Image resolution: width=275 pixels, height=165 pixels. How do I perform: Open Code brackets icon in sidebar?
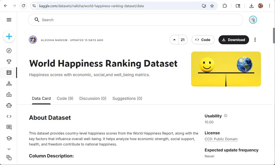pyautogui.click(x=9, y=116)
